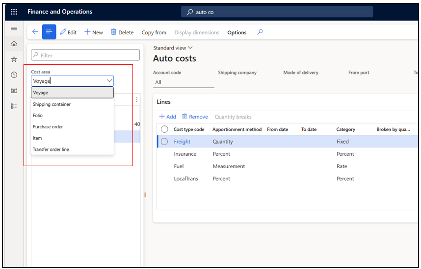421x269 pixels.
Task: Select the Freight row circle
Action: click(164, 141)
